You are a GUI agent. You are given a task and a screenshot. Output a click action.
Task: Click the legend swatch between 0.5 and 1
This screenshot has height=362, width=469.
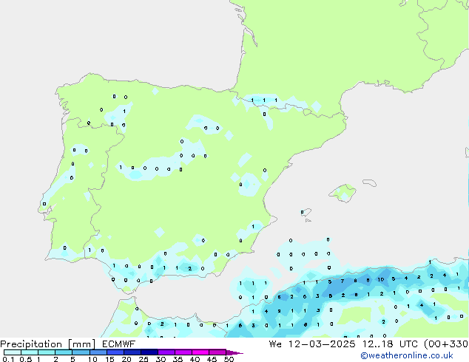(x=30, y=352)
